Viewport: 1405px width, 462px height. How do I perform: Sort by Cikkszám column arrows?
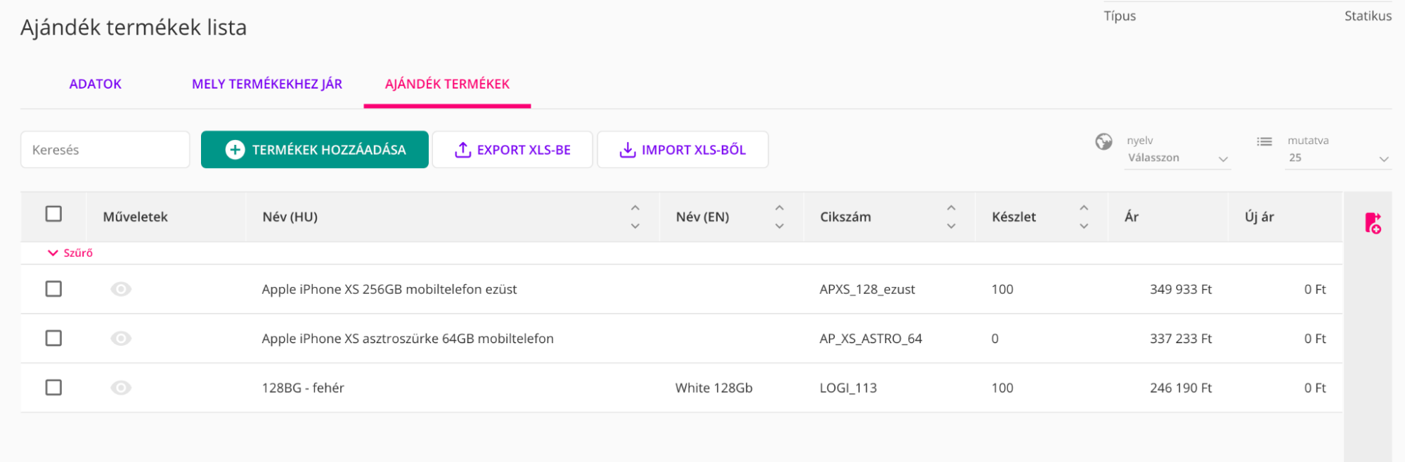(x=951, y=217)
